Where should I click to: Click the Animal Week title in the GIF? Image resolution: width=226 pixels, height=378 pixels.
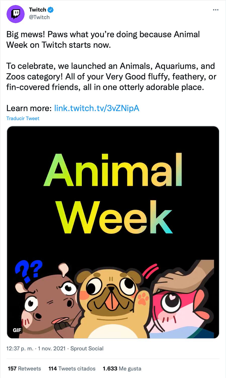pyautogui.click(x=113, y=194)
